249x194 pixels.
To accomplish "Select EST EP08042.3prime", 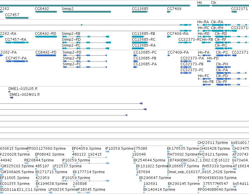I will tap(50, 154).
